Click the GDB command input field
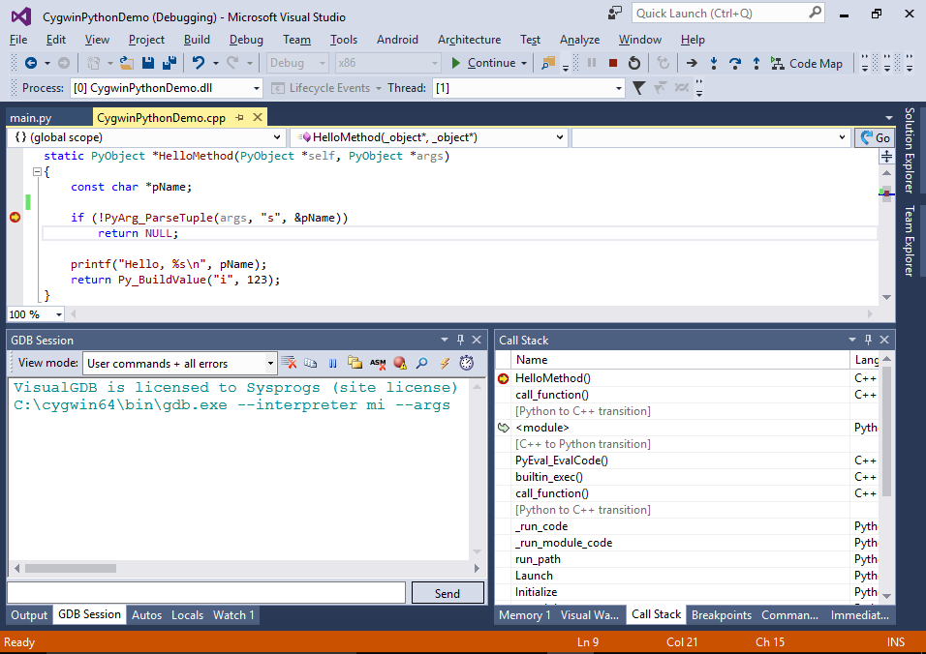 click(x=206, y=593)
